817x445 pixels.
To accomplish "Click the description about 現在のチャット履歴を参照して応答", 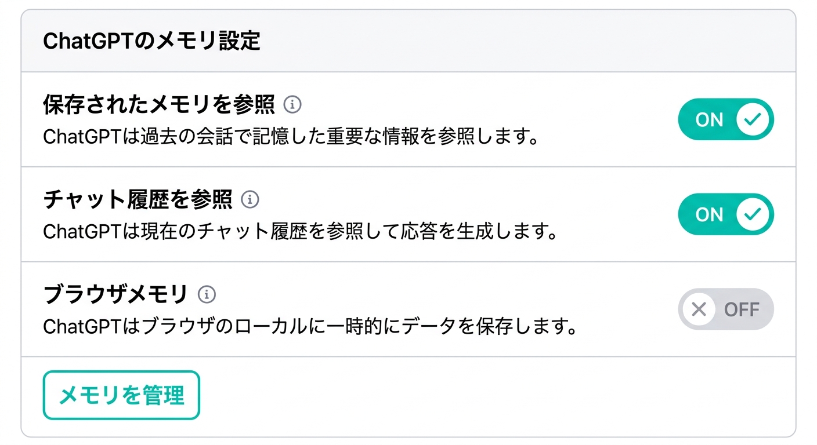I will click(x=301, y=232).
